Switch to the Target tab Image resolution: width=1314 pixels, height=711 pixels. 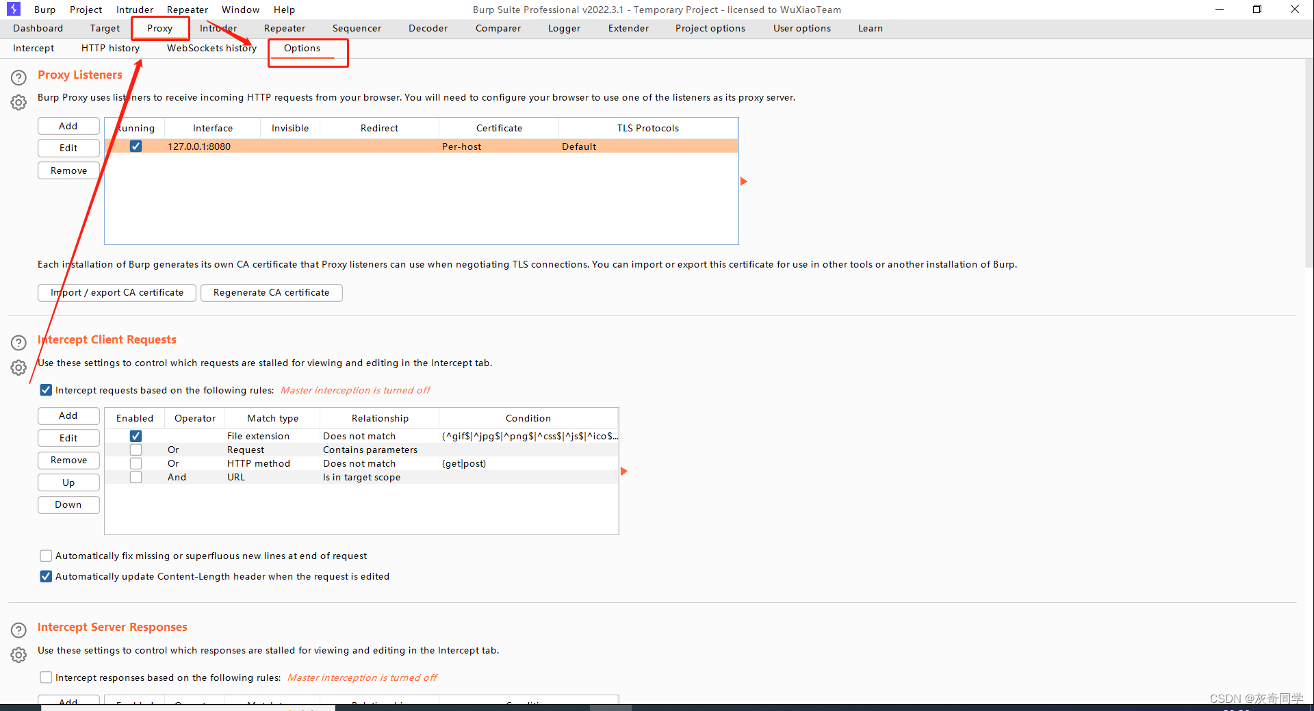tap(105, 28)
